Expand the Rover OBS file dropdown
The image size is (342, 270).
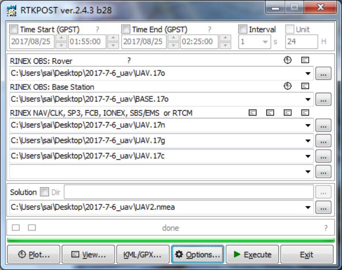[x=308, y=74]
